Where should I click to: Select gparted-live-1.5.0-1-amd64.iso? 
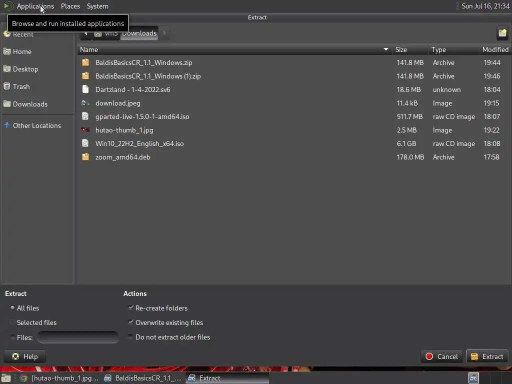[142, 116]
